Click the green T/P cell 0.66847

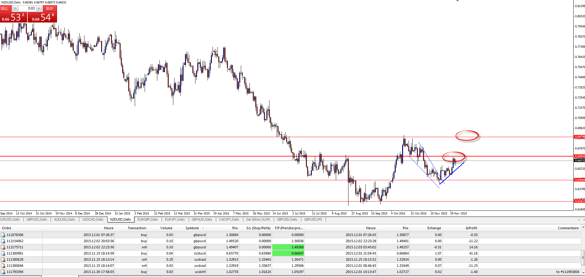(288, 253)
